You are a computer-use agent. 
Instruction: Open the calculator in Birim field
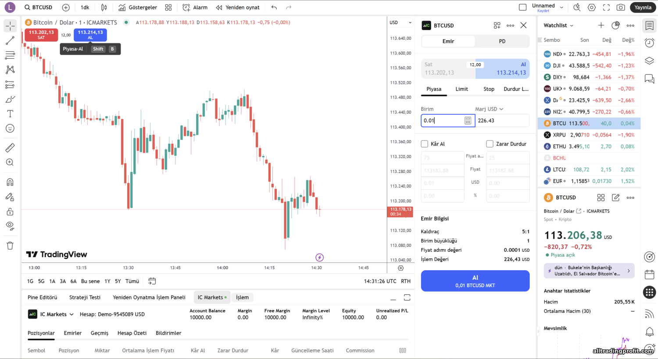click(x=468, y=121)
